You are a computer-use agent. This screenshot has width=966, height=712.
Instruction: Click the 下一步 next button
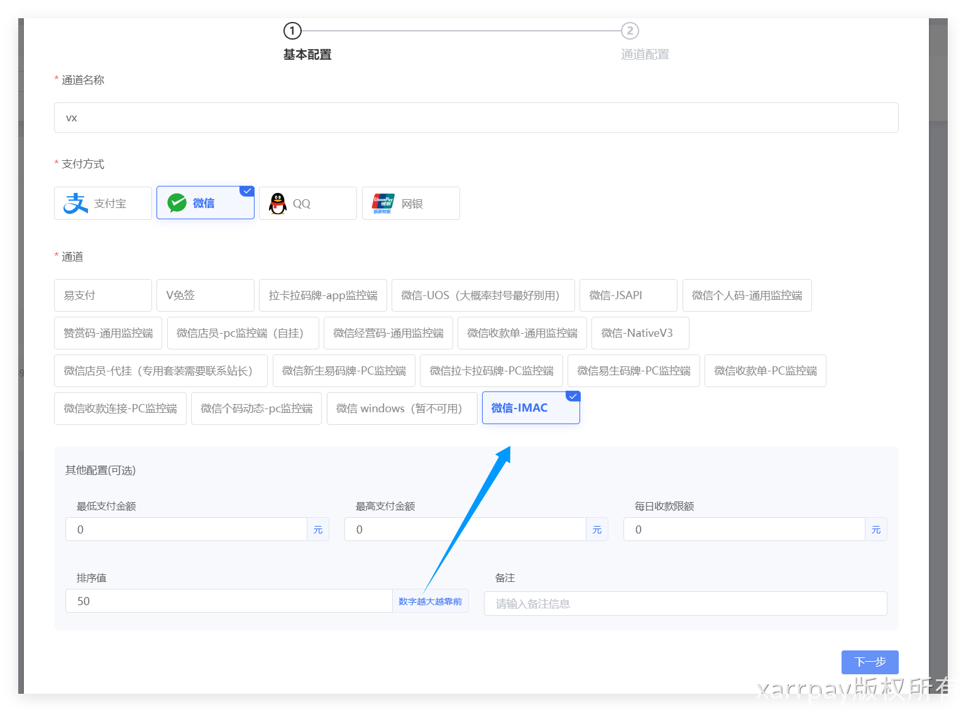coord(869,662)
